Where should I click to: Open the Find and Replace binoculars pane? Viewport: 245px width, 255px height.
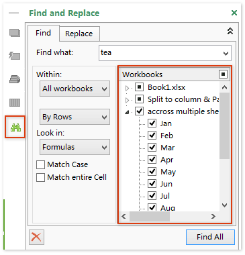(x=15, y=127)
